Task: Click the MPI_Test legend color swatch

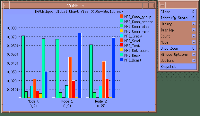Action: click(121, 45)
